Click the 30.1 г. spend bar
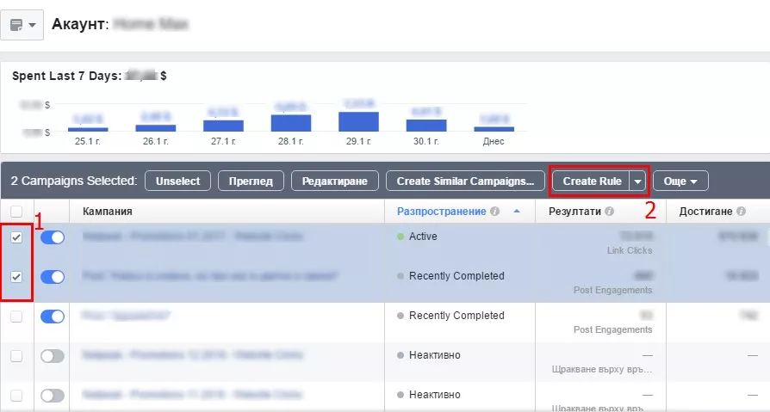 [x=426, y=126]
